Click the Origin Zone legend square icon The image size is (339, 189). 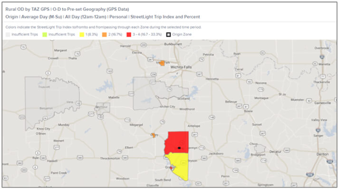coord(168,35)
